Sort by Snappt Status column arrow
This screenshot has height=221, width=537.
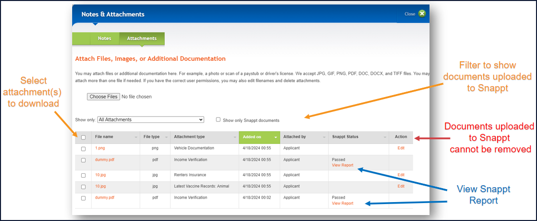pos(385,137)
